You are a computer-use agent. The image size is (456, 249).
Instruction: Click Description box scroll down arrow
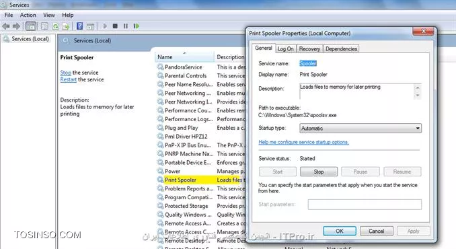(418, 95)
